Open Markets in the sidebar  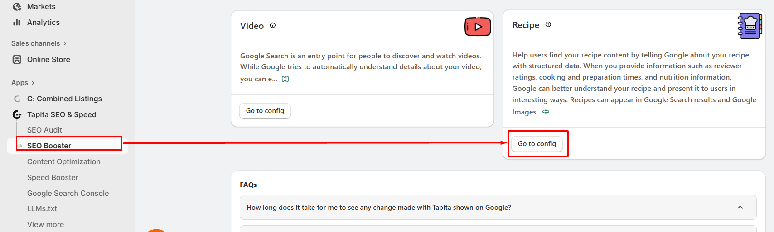click(x=41, y=6)
